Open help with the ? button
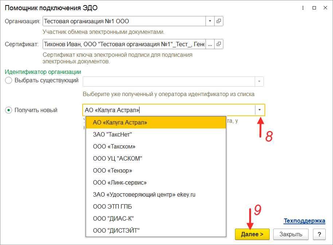 coord(319,234)
